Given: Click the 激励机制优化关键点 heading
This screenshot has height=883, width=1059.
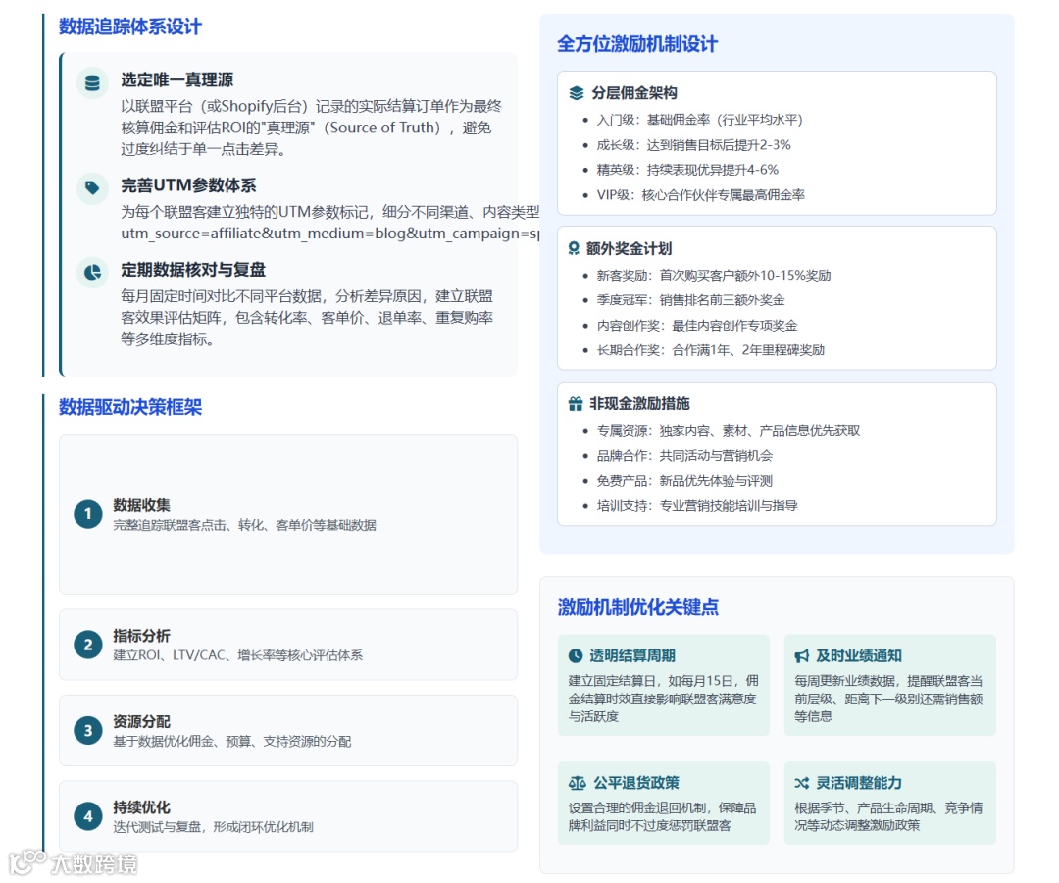Looking at the screenshot, I should [637, 607].
